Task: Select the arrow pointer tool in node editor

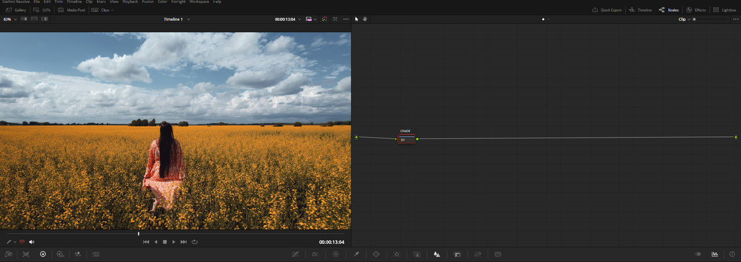Action: (x=357, y=19)
